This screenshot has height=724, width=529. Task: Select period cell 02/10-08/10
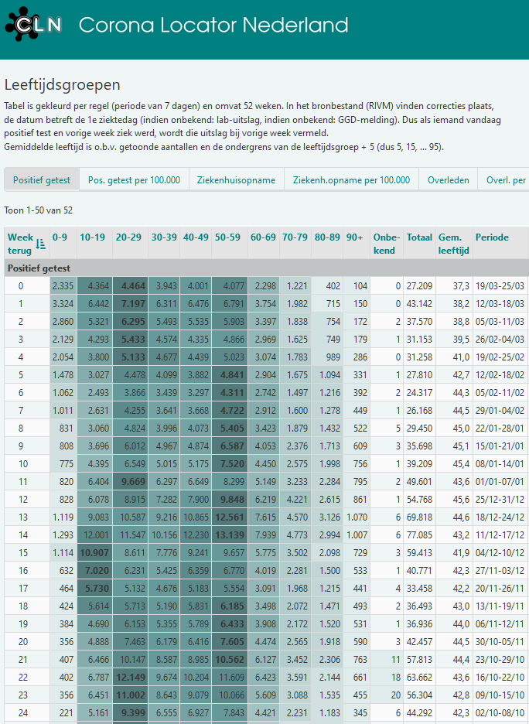coord(500,713)
